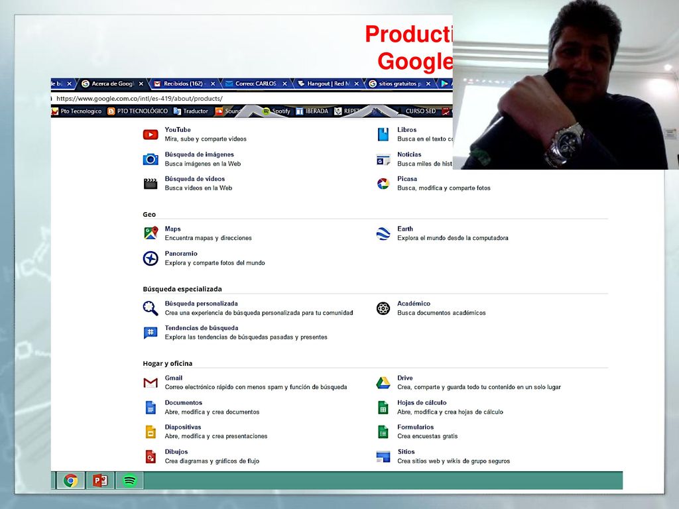The height and width of the screenshot is (509, 679).
Task: Click the Earth globe icon
Action: [383, 233]
